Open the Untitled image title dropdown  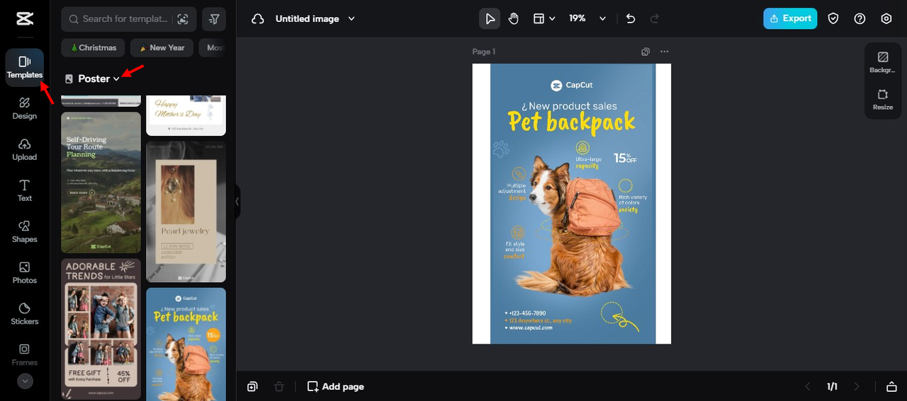tap(315, 19)
